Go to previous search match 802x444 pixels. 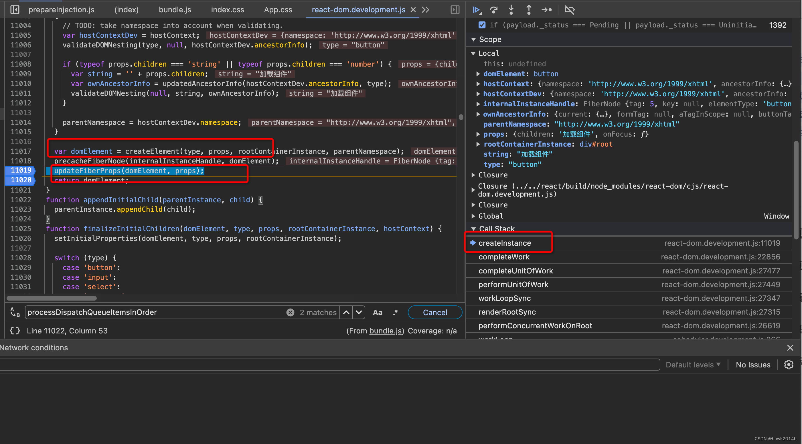(x=346, y=312)
